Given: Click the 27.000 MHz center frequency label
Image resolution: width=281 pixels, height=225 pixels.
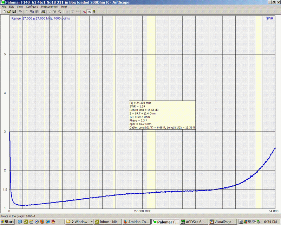Looking at the screenshot, I should point(142,211).
